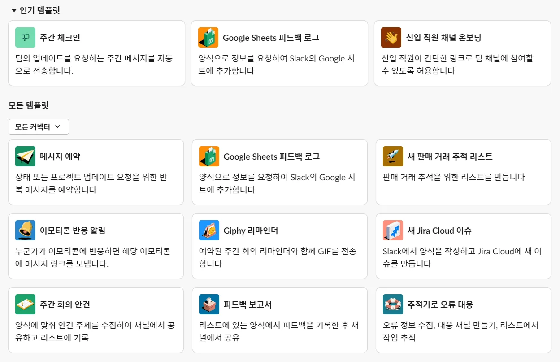Click the ballot box icon for 피드백 보고서
Image resolution: width=560 pixels, height=362 pixels.
[209, 305]
